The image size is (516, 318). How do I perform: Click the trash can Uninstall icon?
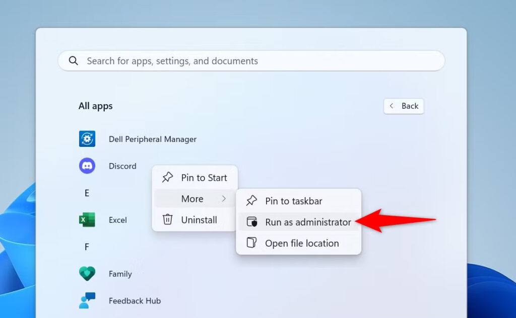click(x=167, y=219)
